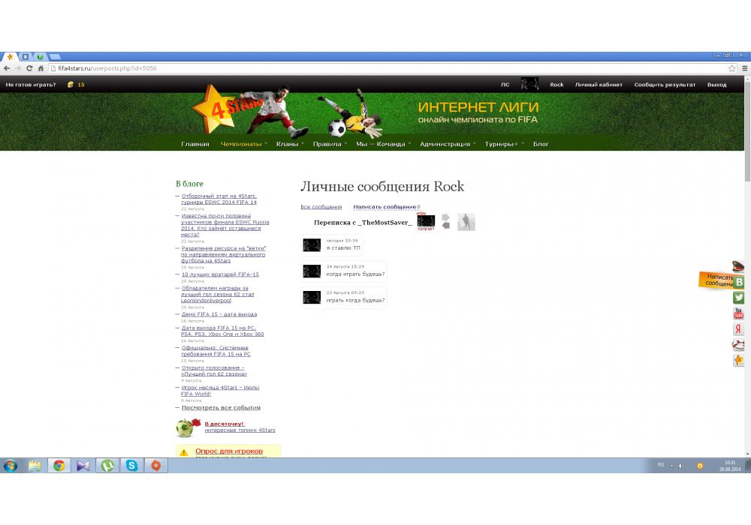This screenshot has width=751, height=525.
Task: Open the orange star sidebar icon
Action: [x=738, y=360]
